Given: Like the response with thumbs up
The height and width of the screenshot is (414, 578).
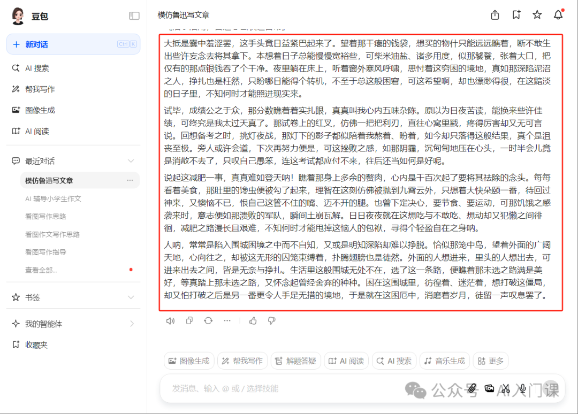Looking at the screenshot, I should coord(253,321).
